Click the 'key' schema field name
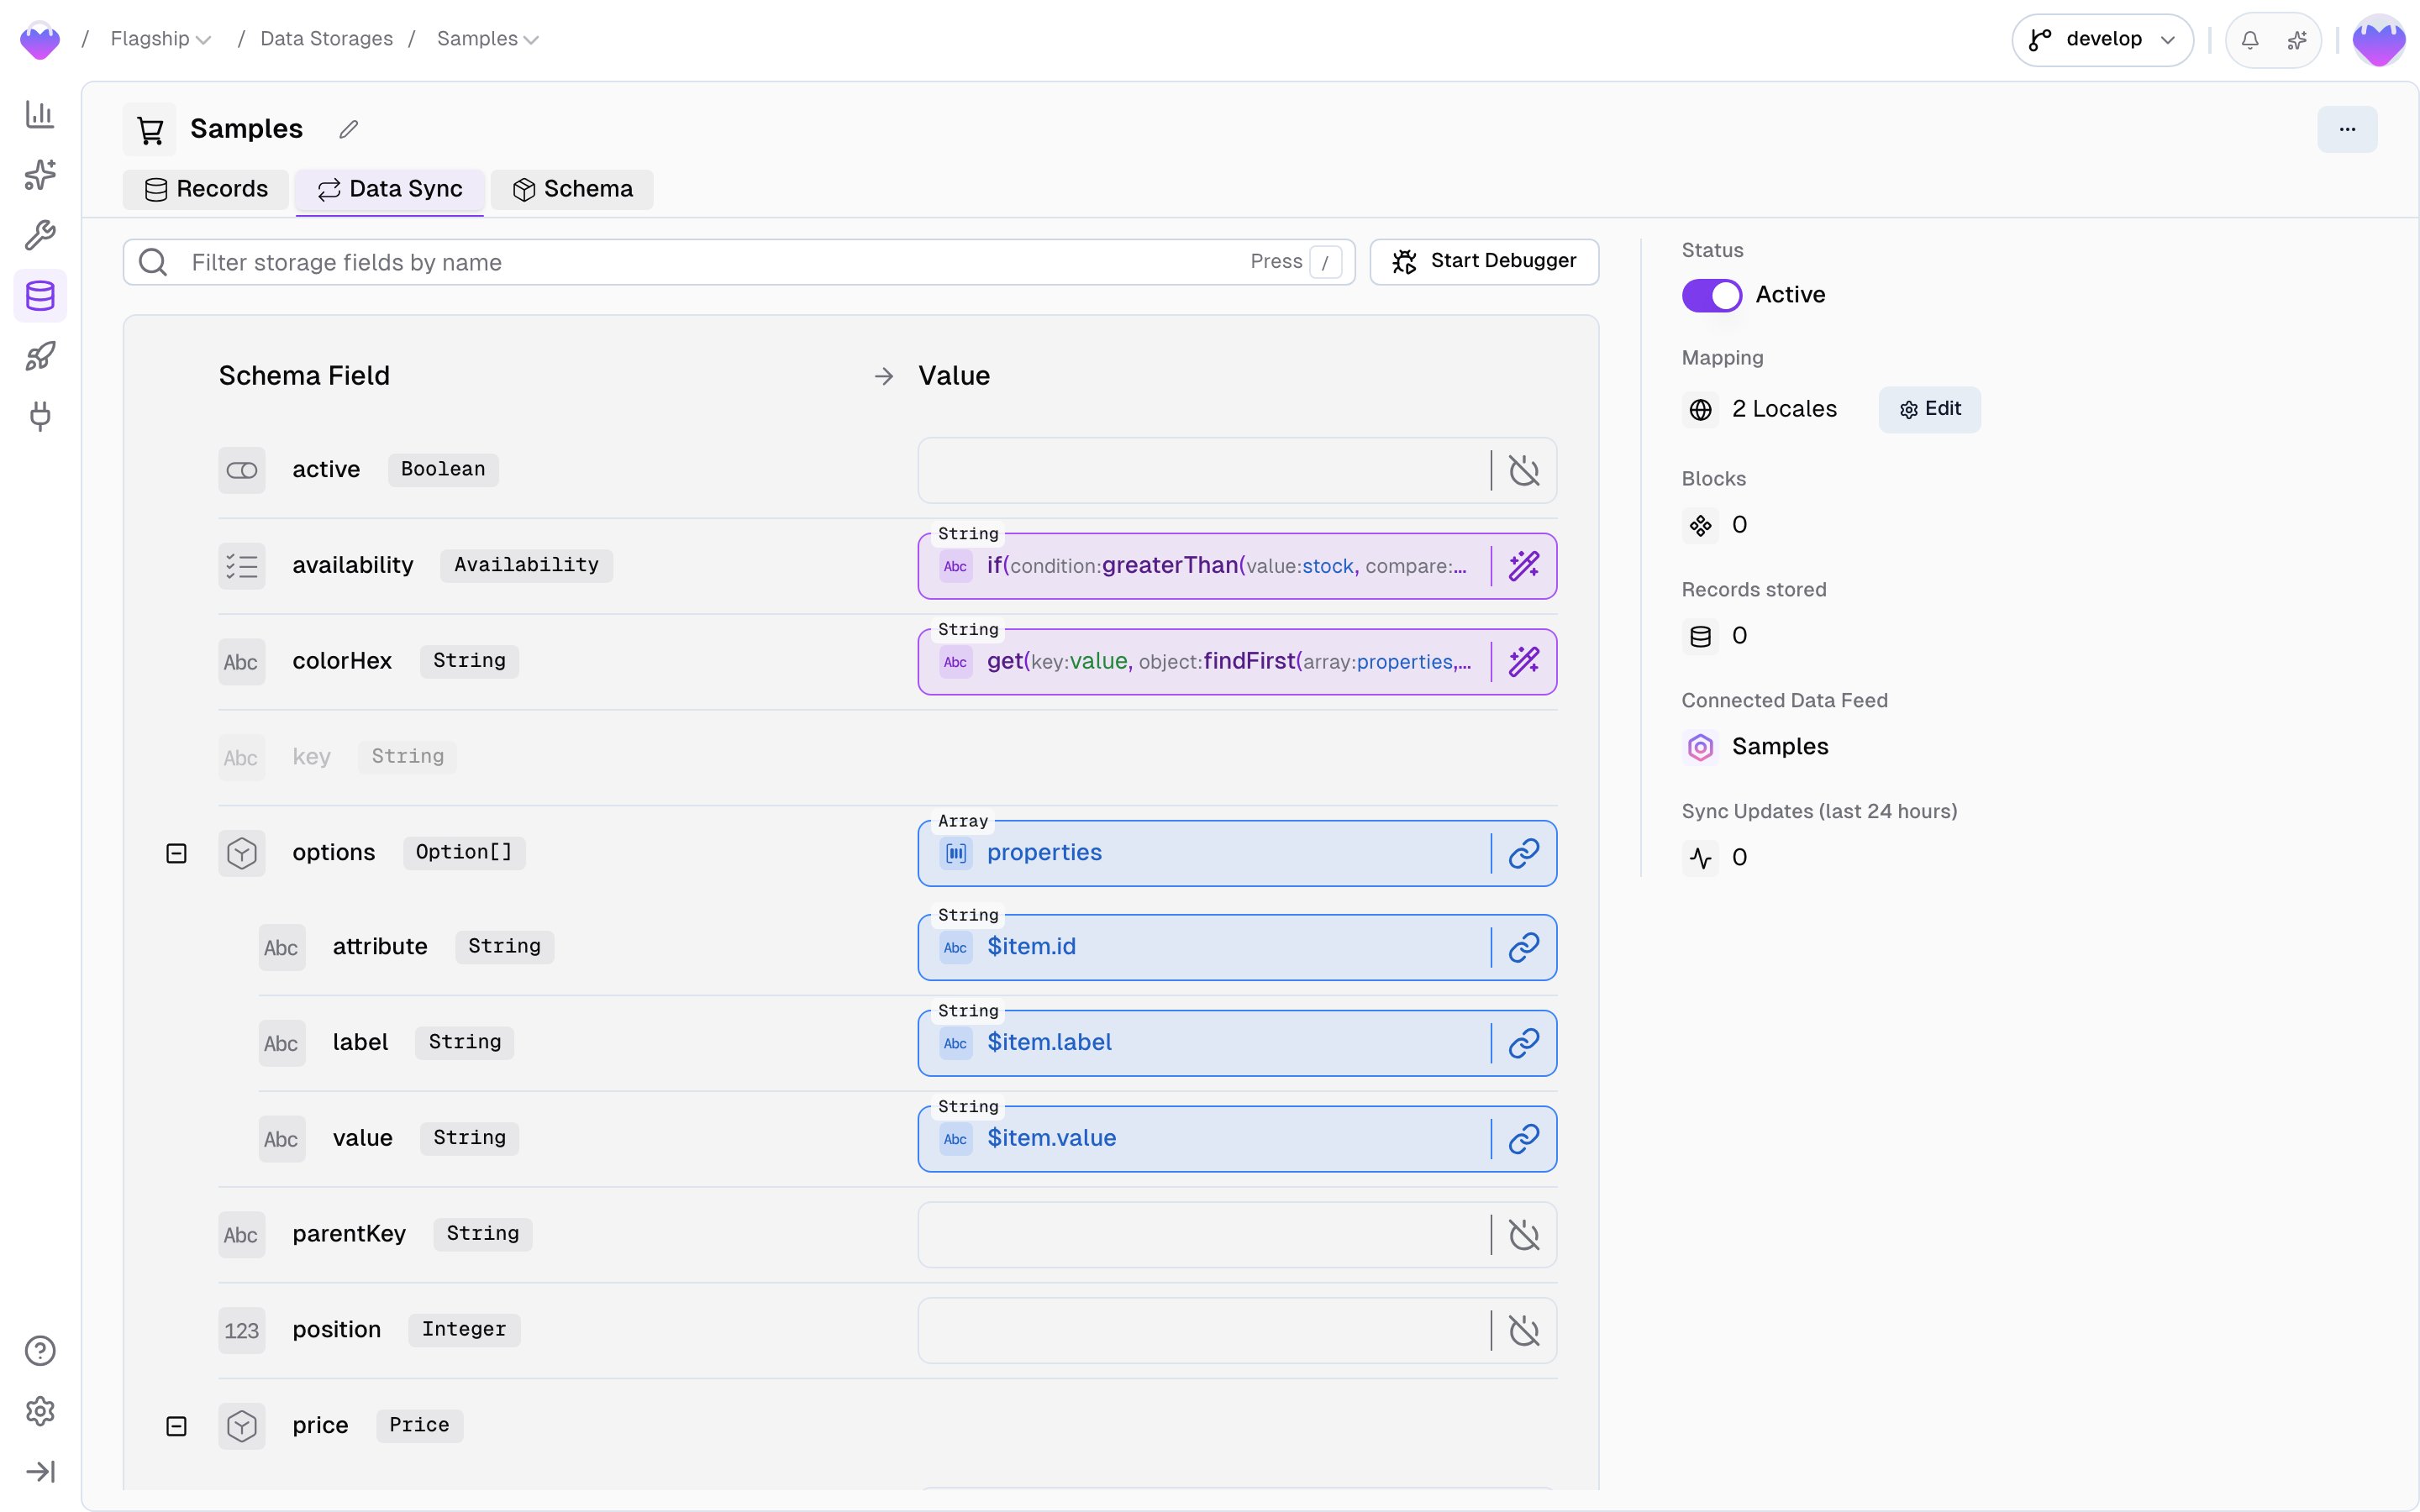The width and height of the screenshot is (2420, 1512). (x=311, y=757)
